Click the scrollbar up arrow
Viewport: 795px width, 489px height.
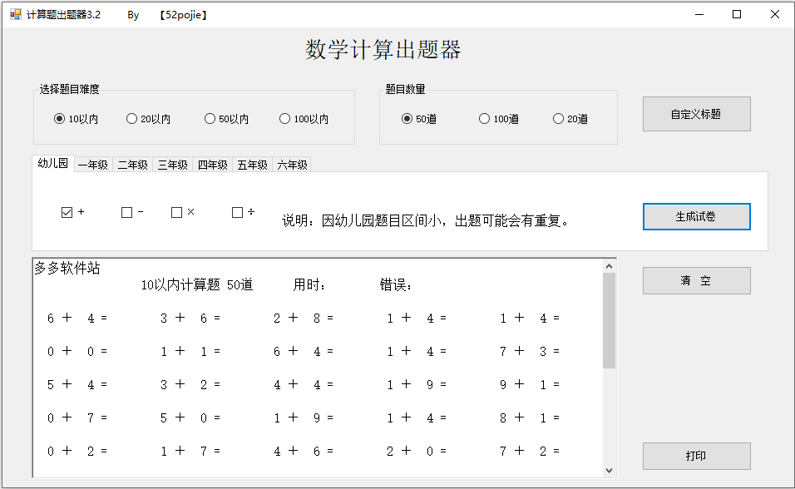click(x=610, y=266)
